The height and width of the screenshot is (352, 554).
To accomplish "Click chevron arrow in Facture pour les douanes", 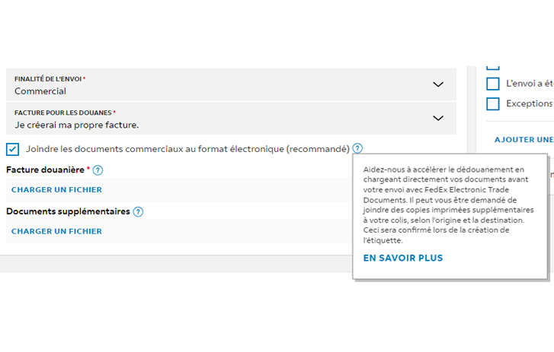I will point(438,118).
